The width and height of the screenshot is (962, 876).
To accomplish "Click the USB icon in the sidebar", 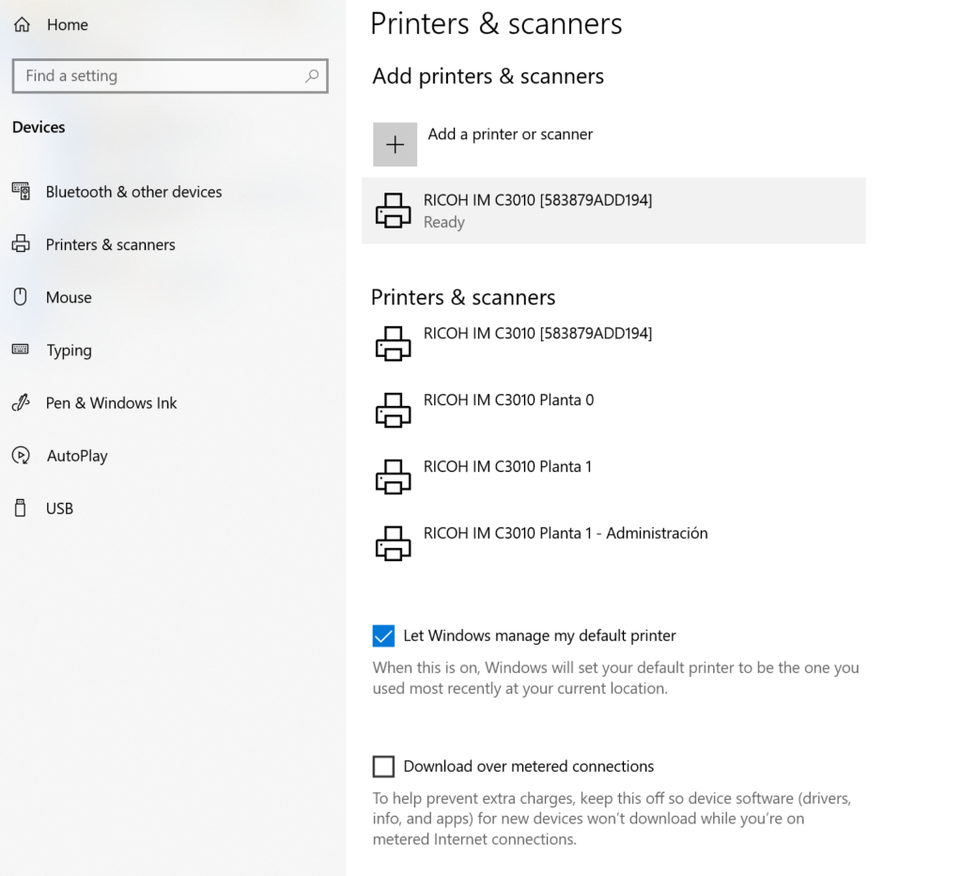I will 21,508.
